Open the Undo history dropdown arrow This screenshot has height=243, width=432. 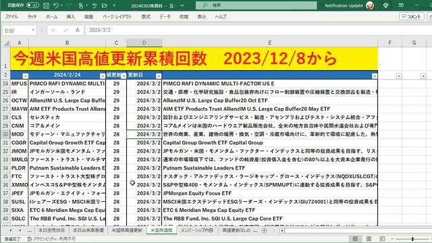61,5
